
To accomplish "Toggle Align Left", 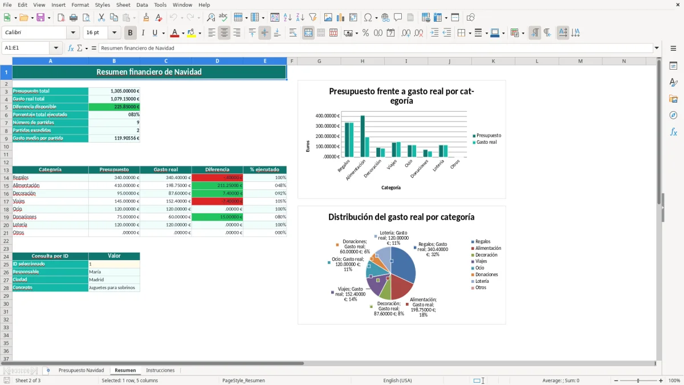I will pos(211,33).
